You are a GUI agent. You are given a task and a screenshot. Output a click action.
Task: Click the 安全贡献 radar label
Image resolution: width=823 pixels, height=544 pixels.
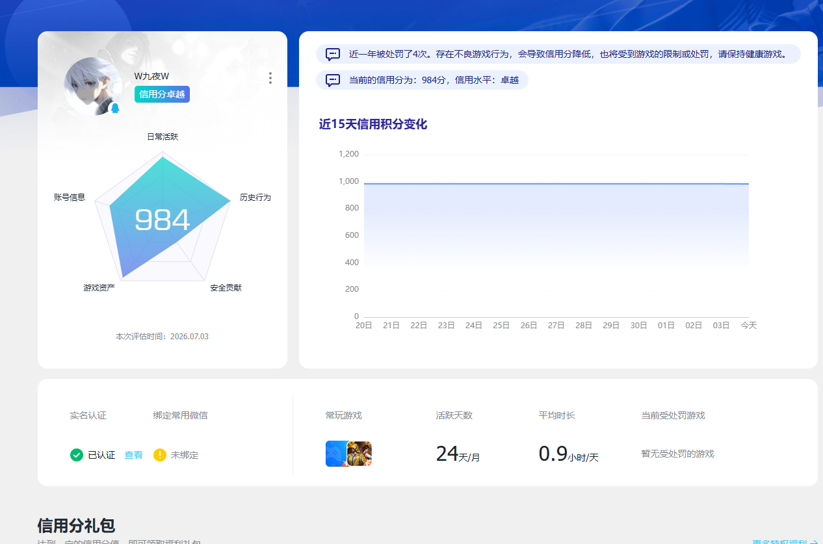(226, 287)
